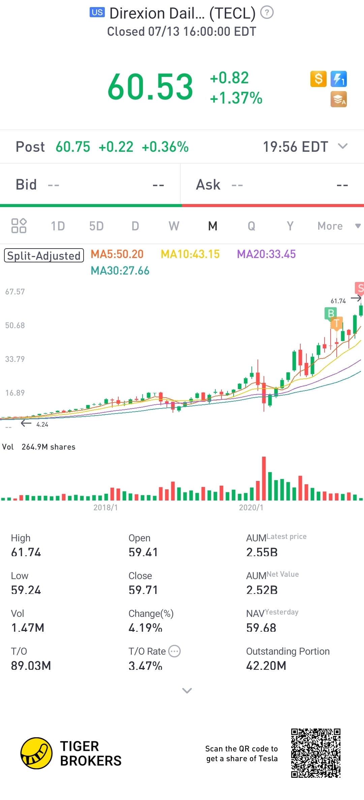Tap the Change(%) 4.19% value

[146, 628]
